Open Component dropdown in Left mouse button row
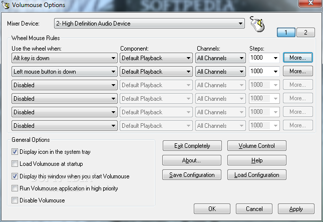323x222 pixels. click(156, 72)
